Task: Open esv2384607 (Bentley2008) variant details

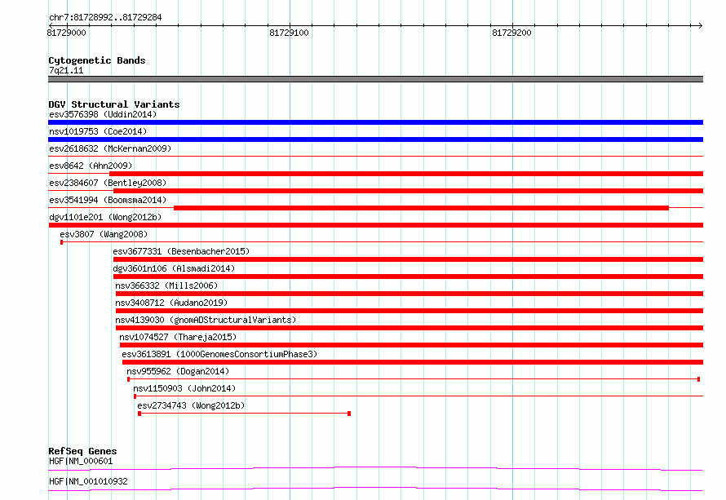Action: pos(108,183)
